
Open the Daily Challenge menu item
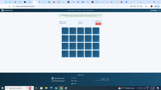coord(71,10)
